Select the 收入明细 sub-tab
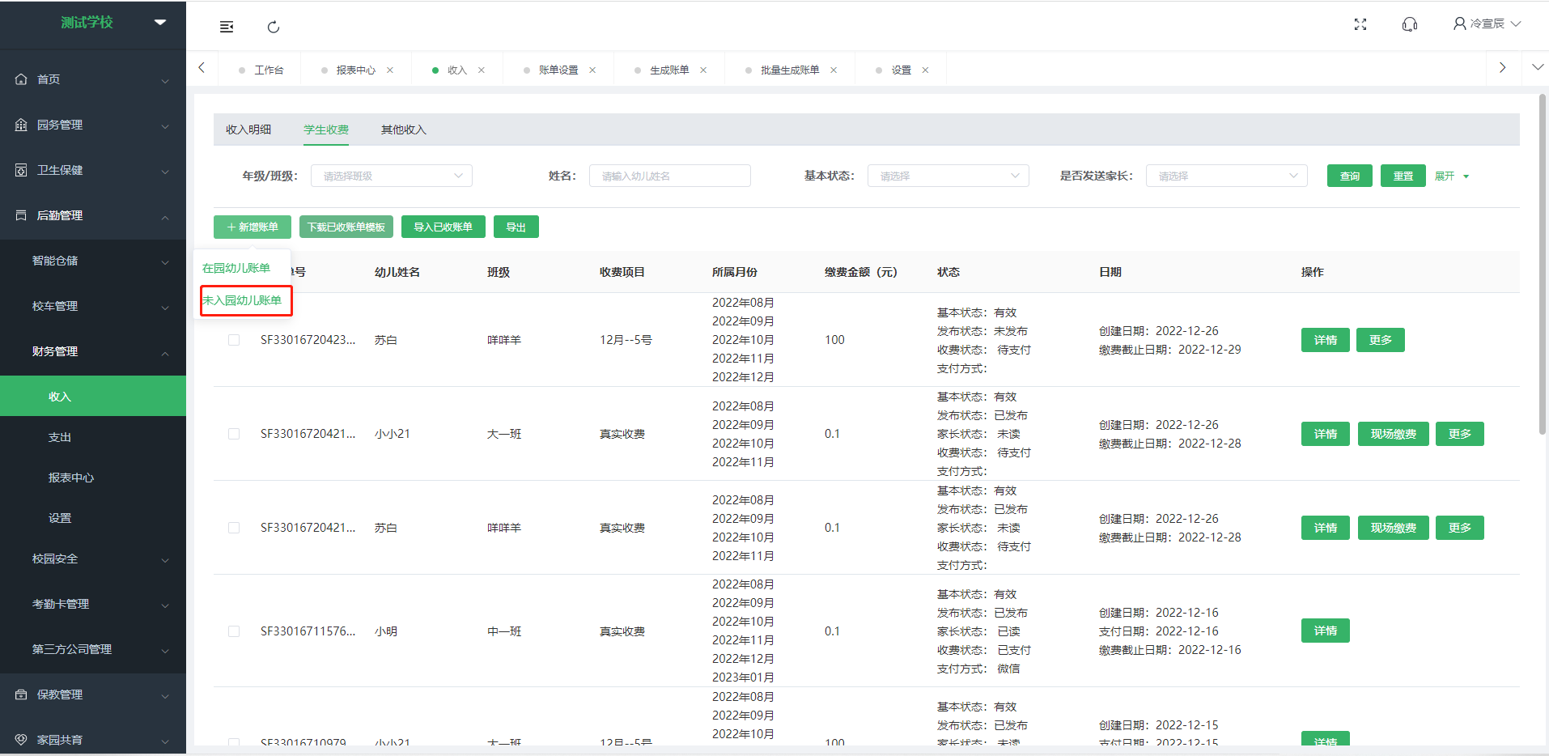The width and height of the screenshot is (1549, 756). coord(248,130)
